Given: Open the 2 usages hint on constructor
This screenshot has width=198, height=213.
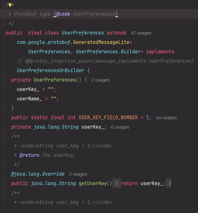Looking at the screenshot, I should point(100,80).
